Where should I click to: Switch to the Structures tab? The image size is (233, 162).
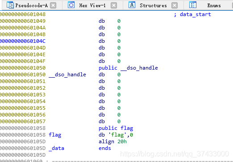coord(153,5)
